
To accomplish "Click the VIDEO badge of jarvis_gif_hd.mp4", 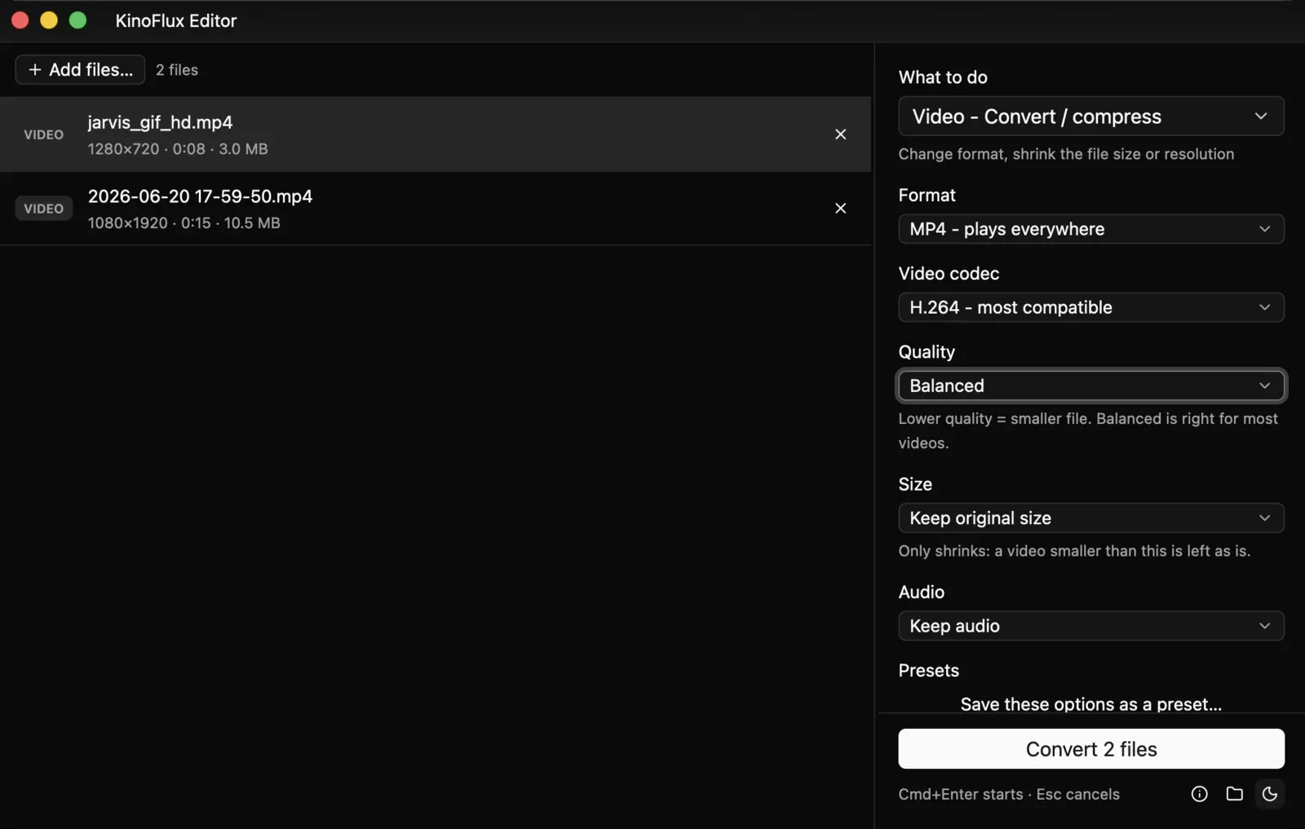I will click(x=44, y=134).
